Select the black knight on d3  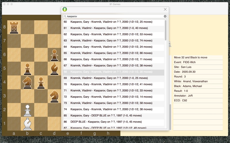(x=54, y=96)
